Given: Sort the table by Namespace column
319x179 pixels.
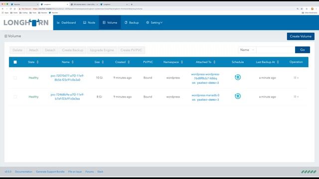Looking at the screenshot, I should pyautogui.click(x=173, y=62).
